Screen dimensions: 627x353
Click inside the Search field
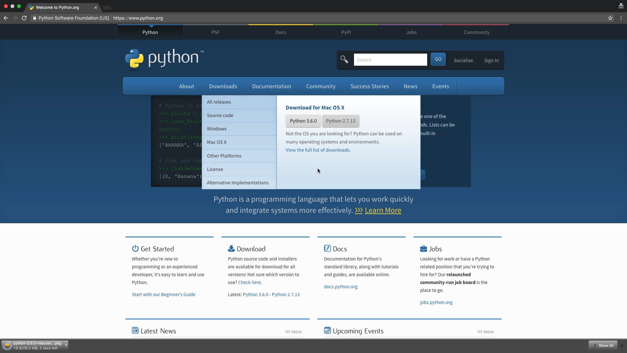point(391,59)
